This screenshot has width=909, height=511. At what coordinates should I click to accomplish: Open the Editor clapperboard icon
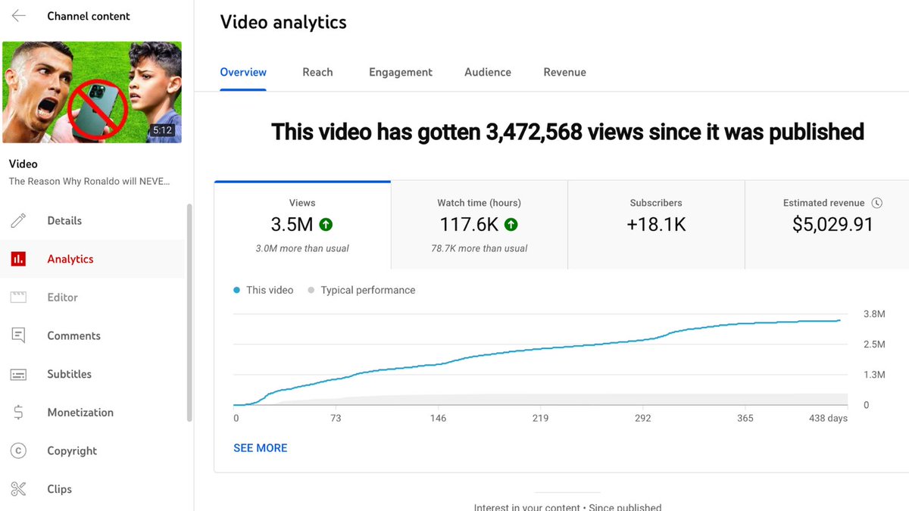(19, 298)
